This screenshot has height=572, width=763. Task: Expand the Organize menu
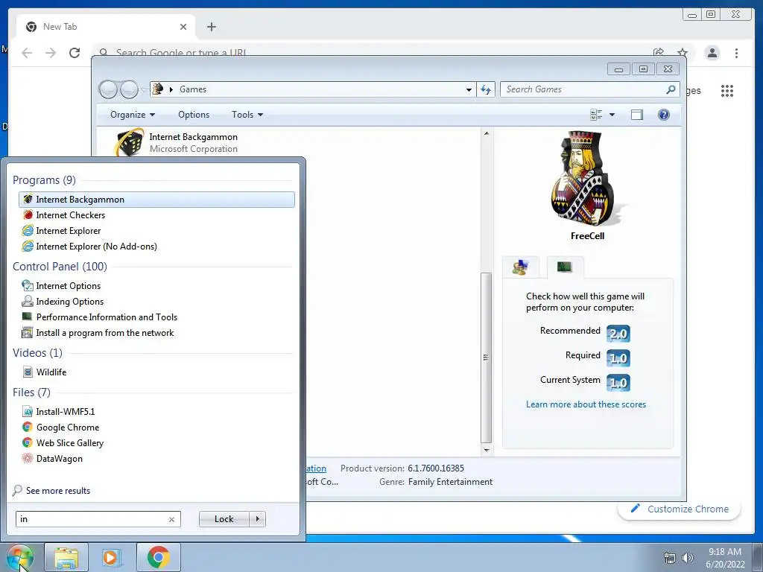point(133,115)
